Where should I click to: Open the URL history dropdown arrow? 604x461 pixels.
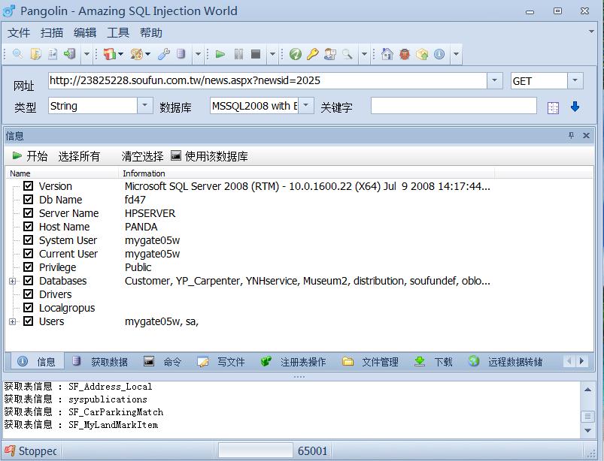pyautogui.click(x=495, y=81)
